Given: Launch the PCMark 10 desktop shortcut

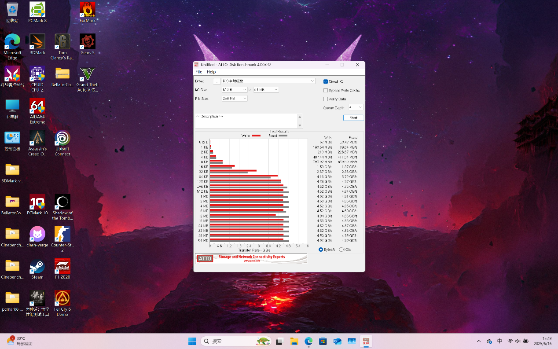Looking at the screenshot, I should (37, 205).
